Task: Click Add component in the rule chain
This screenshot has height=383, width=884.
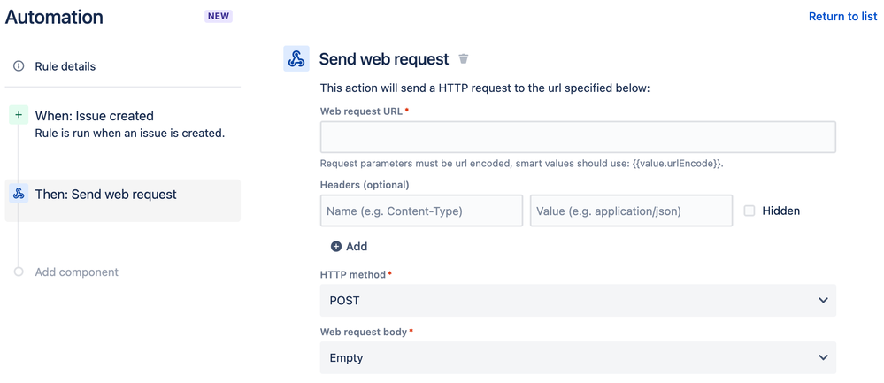Action: 77,272
